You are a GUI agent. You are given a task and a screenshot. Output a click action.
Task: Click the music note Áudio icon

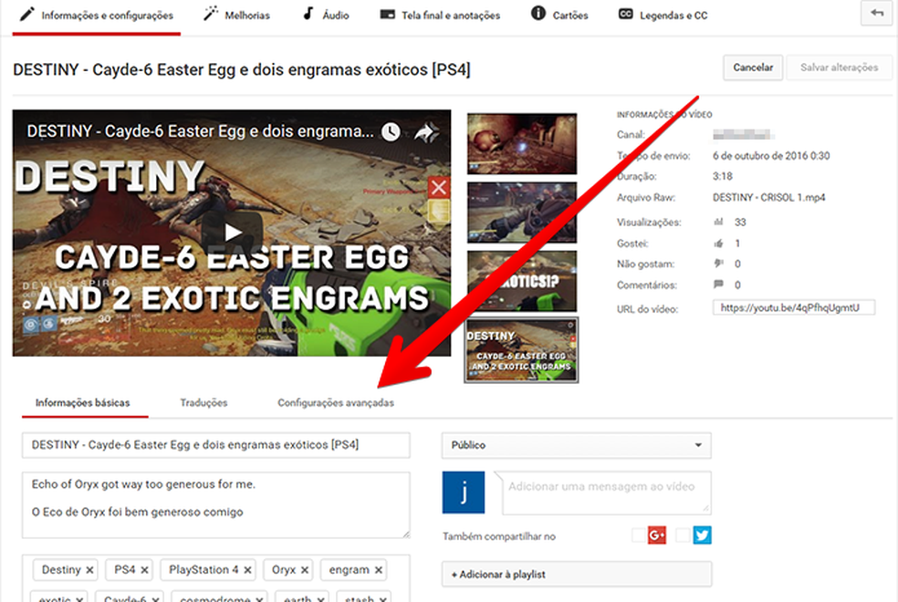(308, 14)
